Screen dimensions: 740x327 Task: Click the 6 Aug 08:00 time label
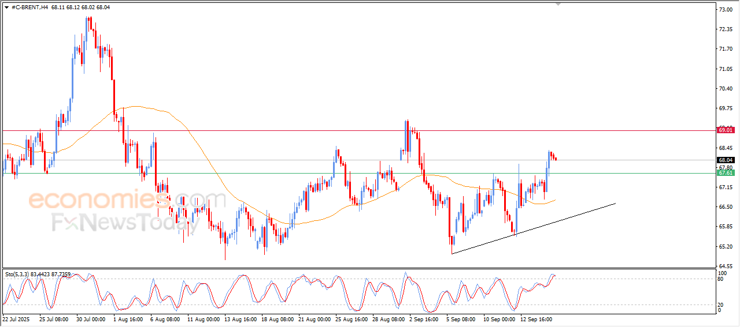[x=165, y=319]
